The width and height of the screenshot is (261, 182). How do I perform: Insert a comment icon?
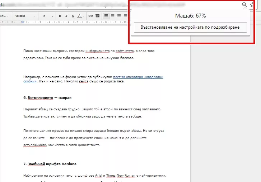[x=97, y=16]
